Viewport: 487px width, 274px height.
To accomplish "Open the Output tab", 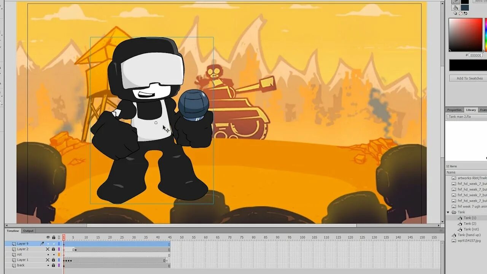I will tap(28, 231).
